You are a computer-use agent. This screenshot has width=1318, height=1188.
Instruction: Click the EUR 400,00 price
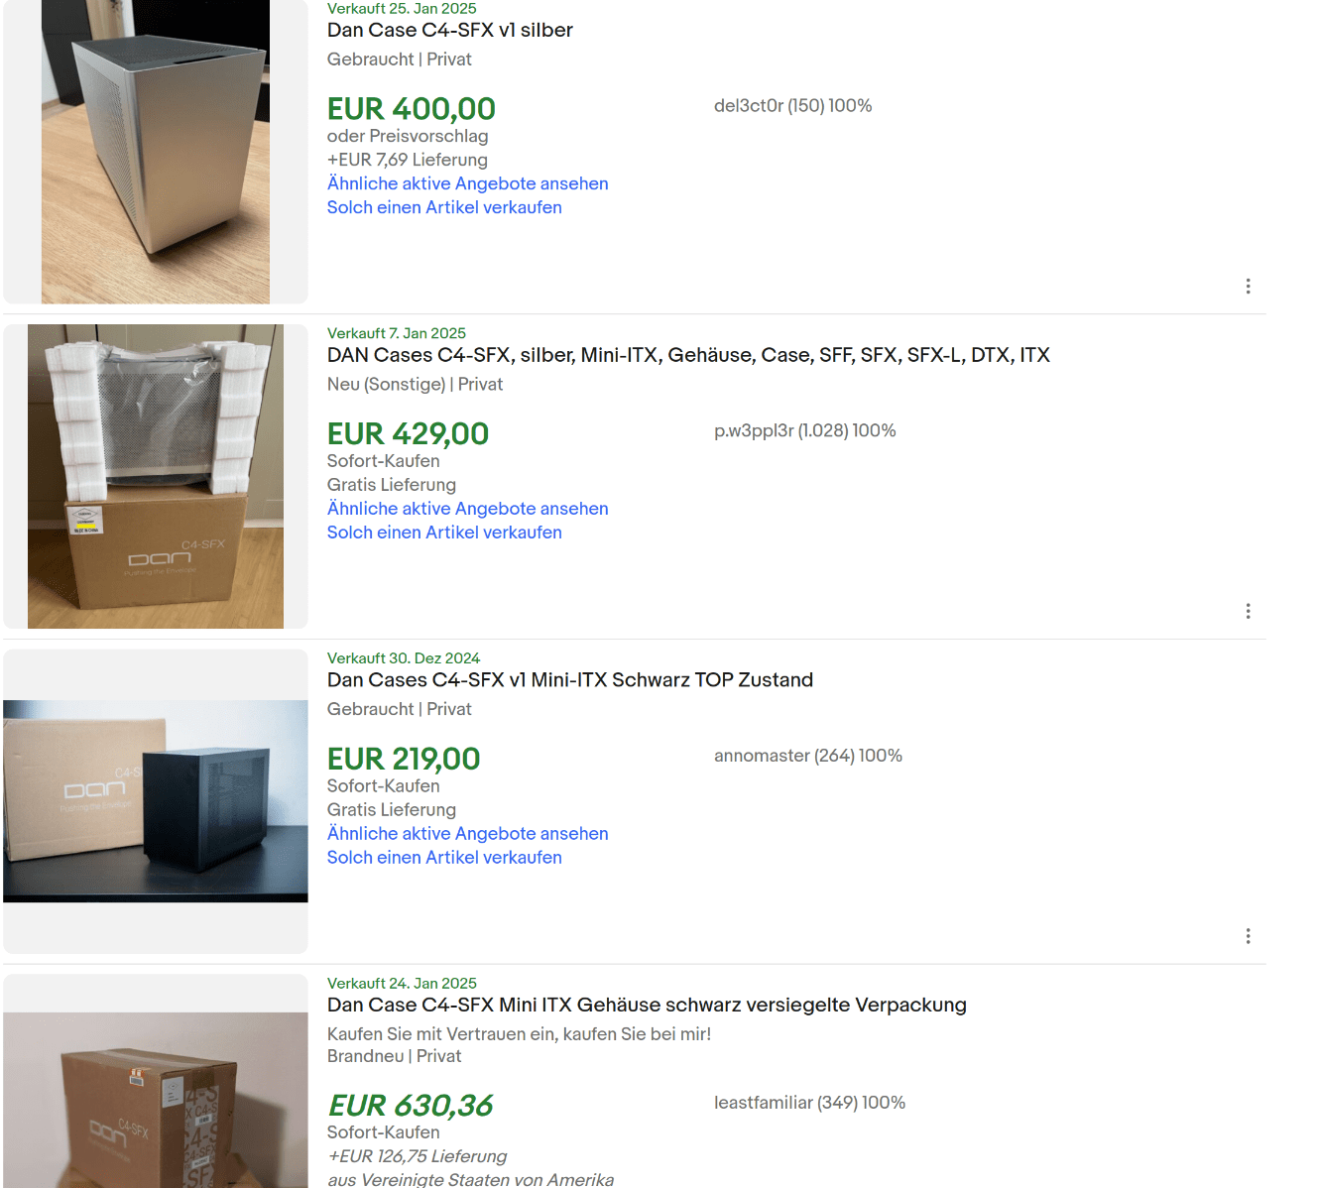412,109
